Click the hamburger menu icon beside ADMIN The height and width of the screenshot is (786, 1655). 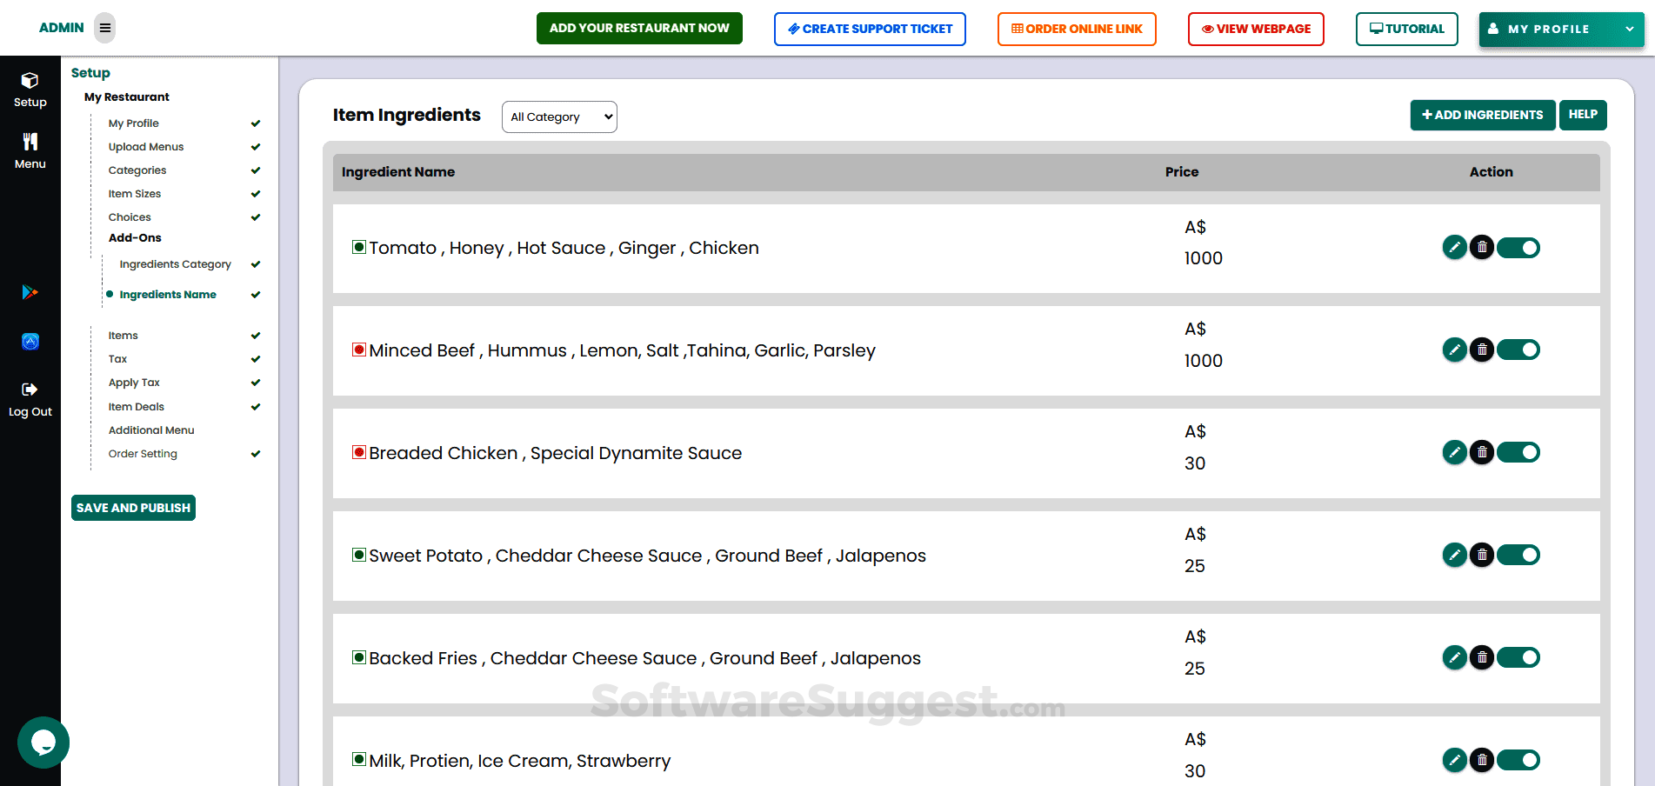click(105, 28)
